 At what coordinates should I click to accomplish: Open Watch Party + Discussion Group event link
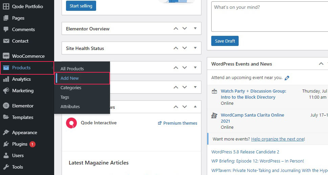click(254, 94)
